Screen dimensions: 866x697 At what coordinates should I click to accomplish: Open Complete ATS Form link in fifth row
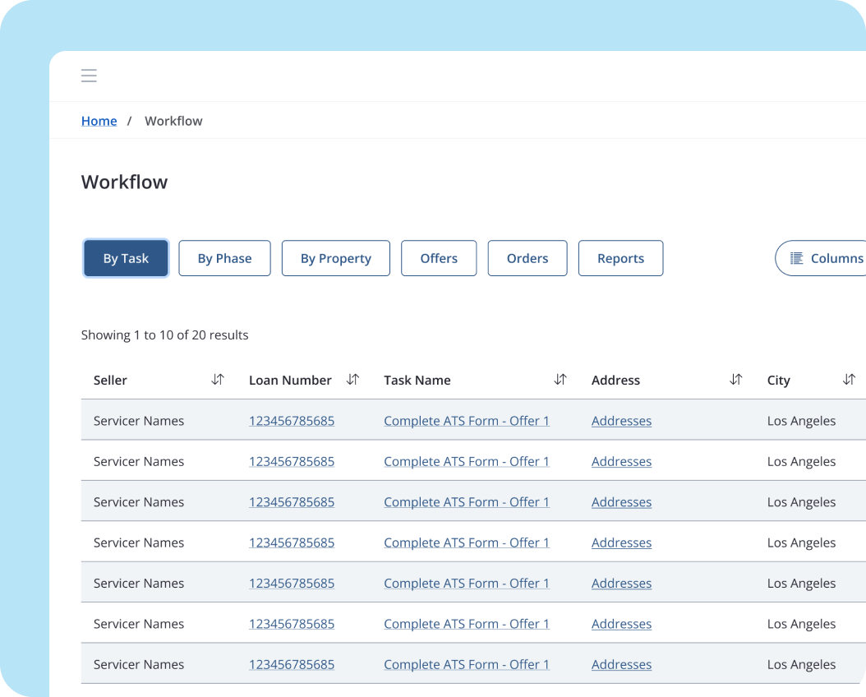pyautogui.click(x=467, y=584)
